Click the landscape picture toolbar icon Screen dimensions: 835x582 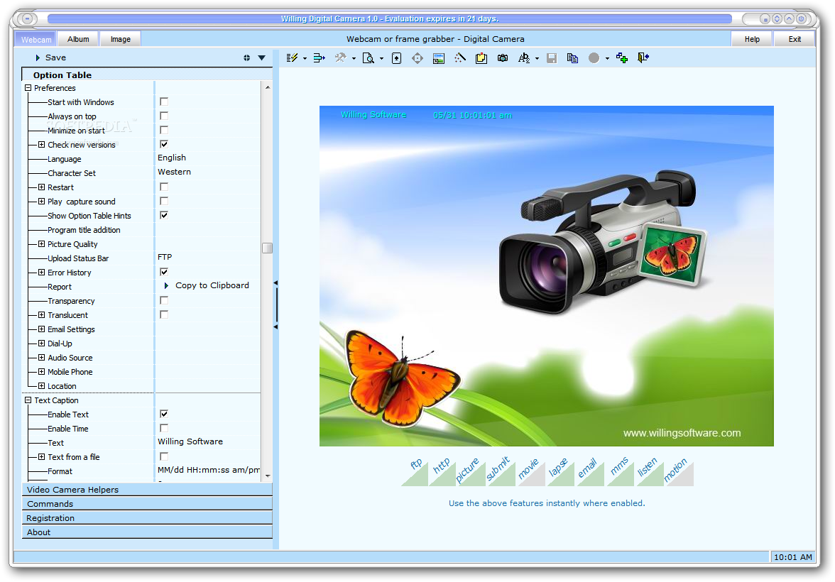pyautogui.click(x=439, y=58)
